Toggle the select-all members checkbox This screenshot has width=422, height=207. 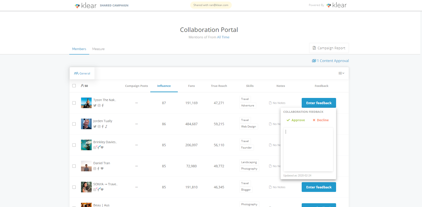[74, 86]
